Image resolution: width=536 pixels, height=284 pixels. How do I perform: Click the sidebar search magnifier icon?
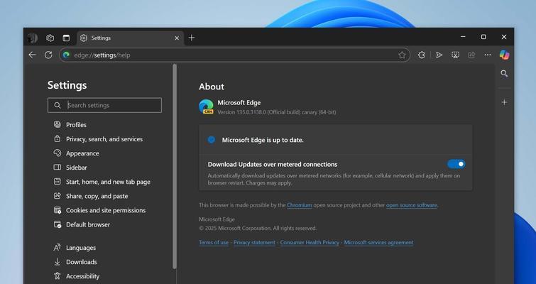[504, 73]
